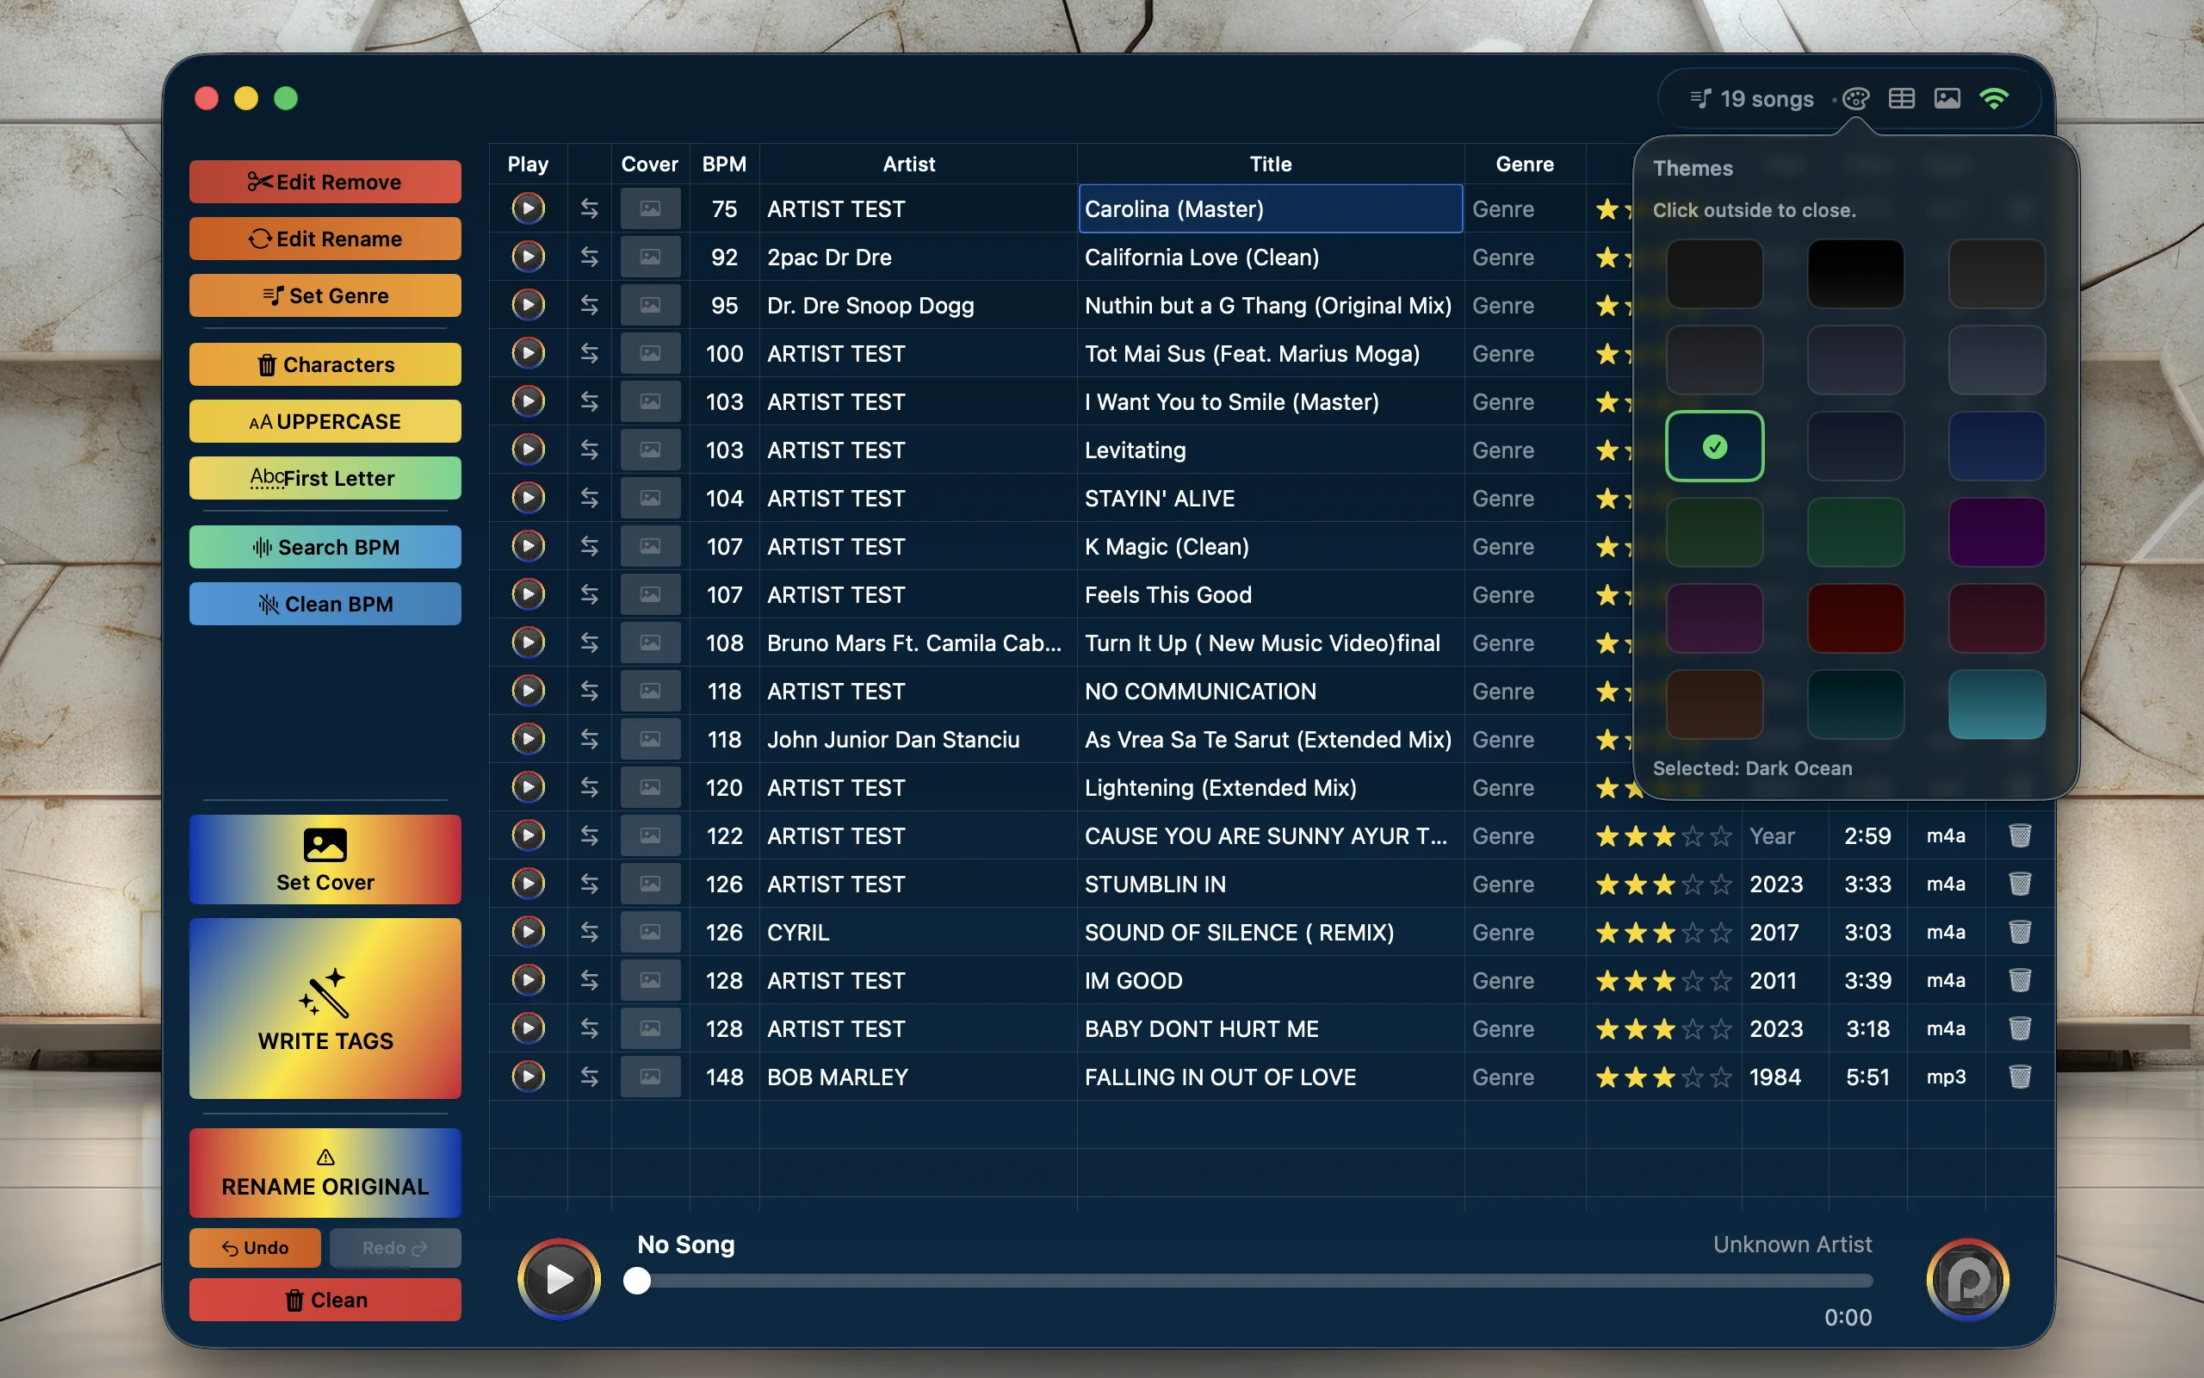Toggle the Dark Ocean theme checkmark
The image size is (2204, 1378).
[x=1713, y=445]
